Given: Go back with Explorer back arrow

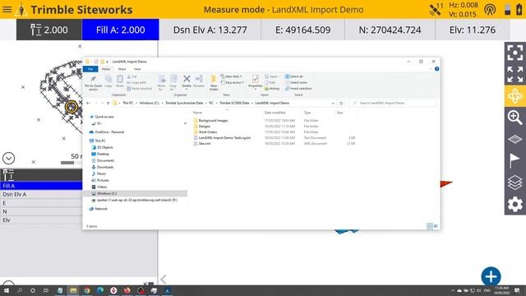Looking at the screenshot, I should click(x=88, y=103).
